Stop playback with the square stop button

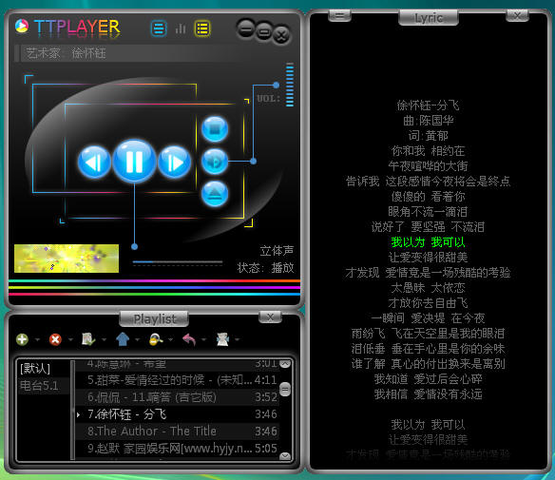click(x=215, y=129)
